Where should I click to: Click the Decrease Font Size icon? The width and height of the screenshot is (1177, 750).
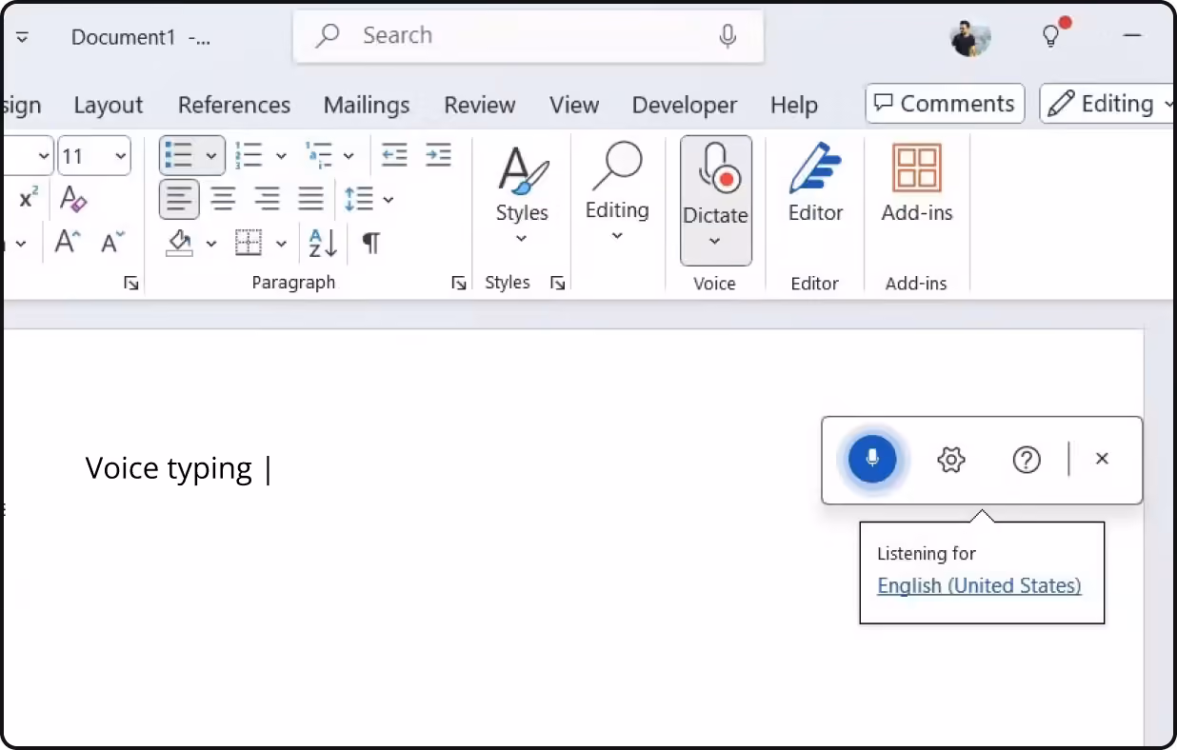click(x=112, y=242)
